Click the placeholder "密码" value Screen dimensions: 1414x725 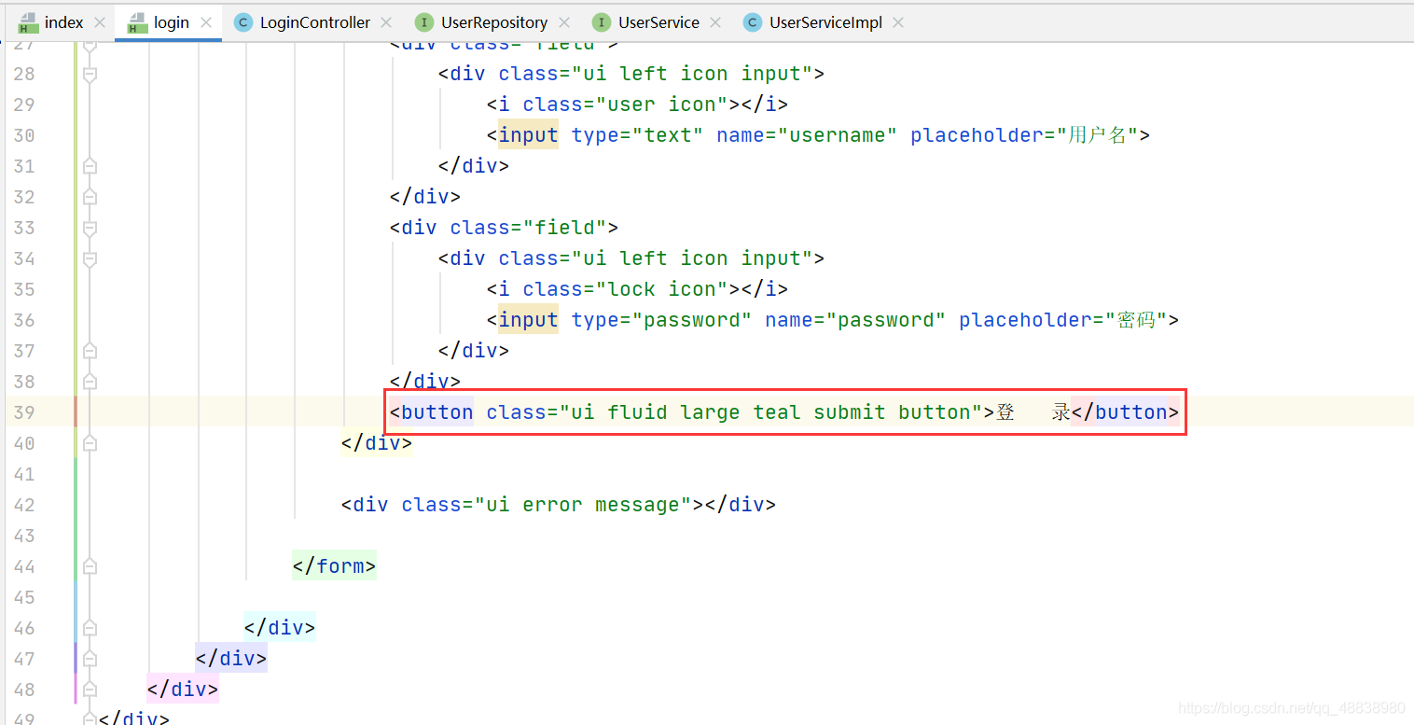(x=1136, y=320)
